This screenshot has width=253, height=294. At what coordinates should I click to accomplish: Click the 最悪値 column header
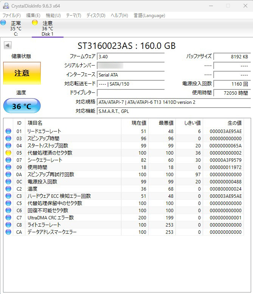pos(162,123)
